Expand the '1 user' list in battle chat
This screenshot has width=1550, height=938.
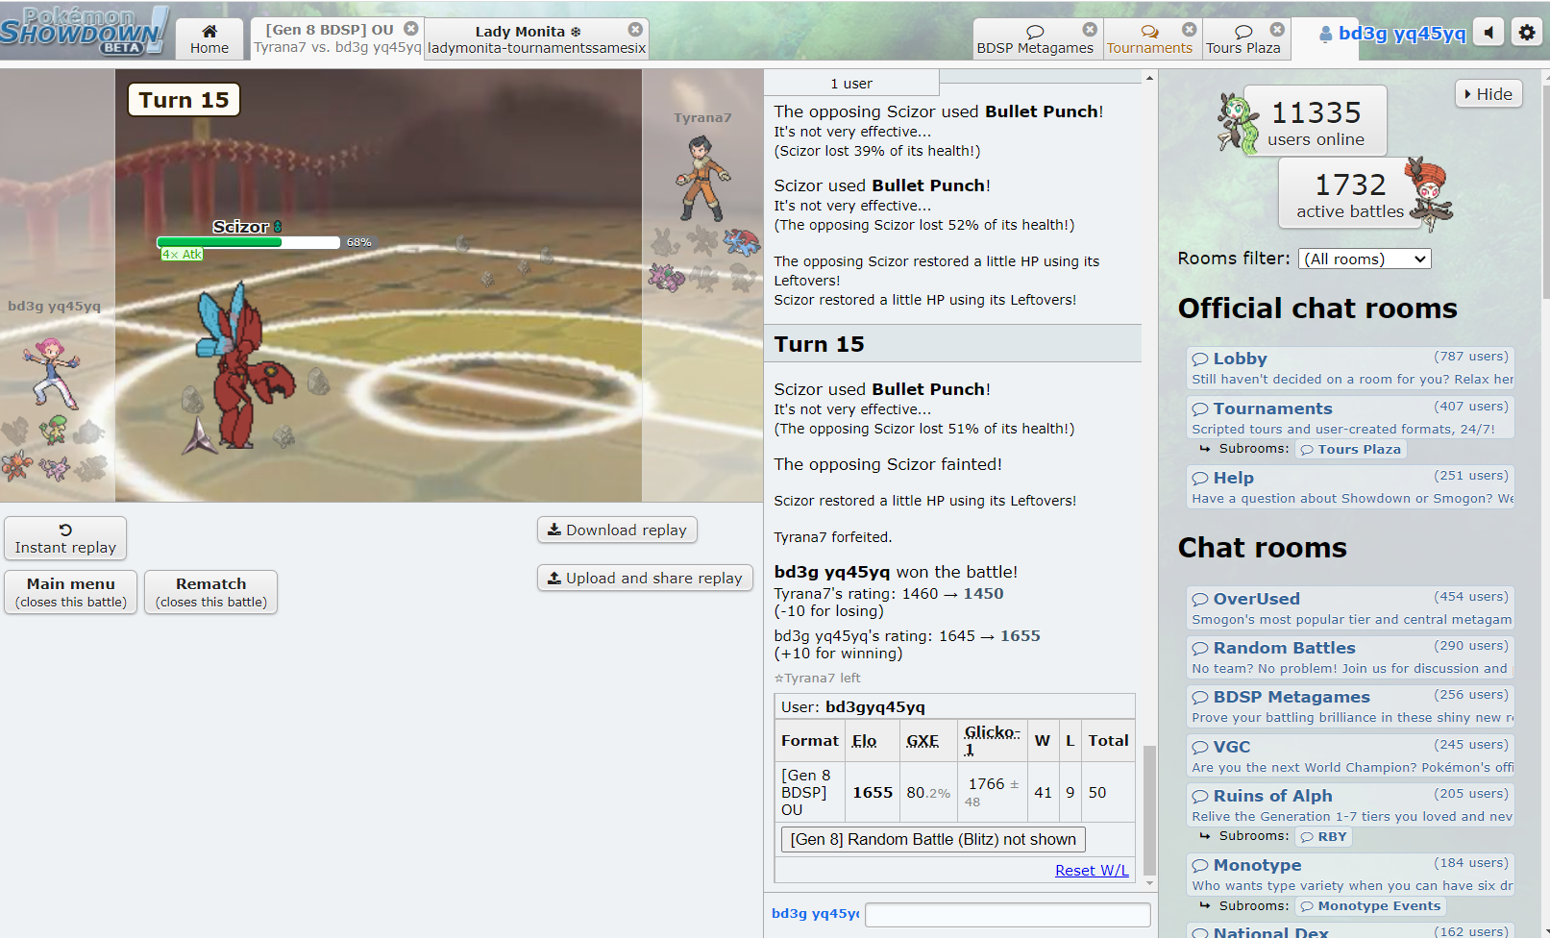point(851,84)
